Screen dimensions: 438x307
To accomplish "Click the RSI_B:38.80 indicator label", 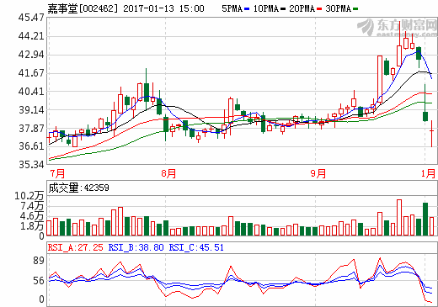I will 136,247.
